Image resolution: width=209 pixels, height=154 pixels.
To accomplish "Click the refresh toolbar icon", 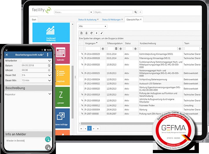I will tap(91, 33).
